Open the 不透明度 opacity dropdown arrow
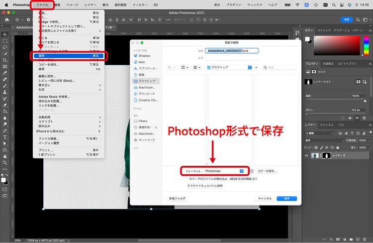The image size is (373, 243). pos(370,140)
